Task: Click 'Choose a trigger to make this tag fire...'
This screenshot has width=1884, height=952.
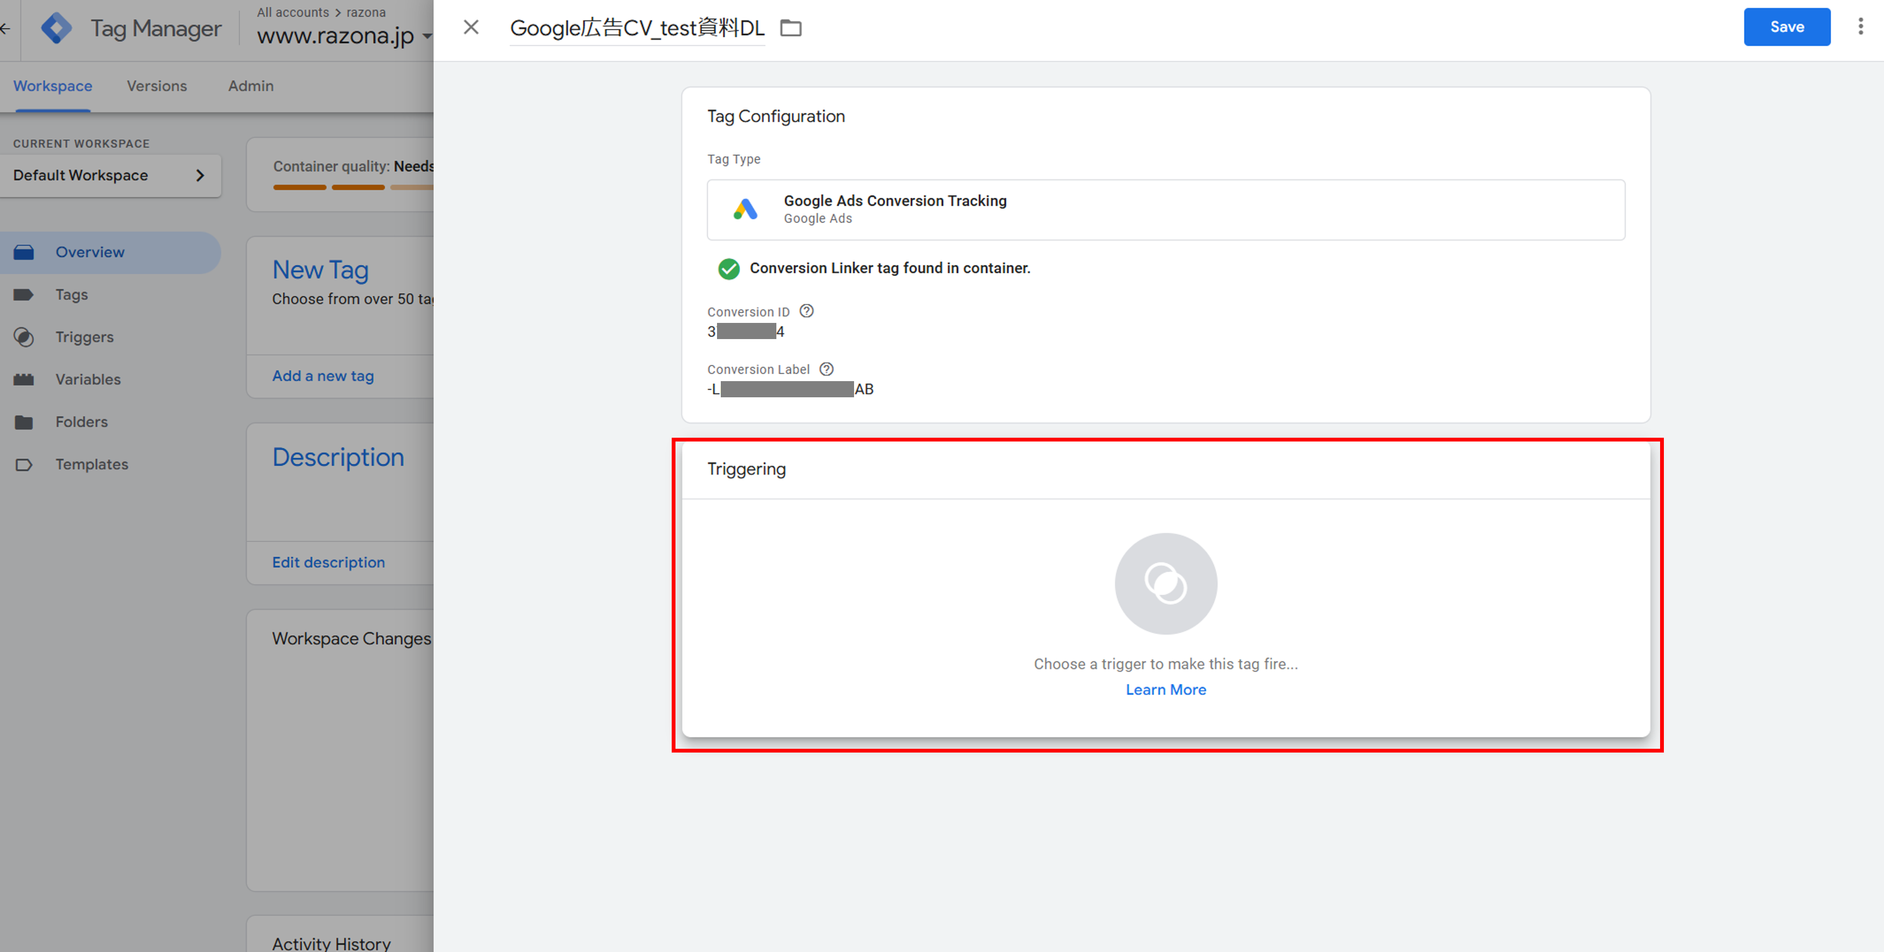Action: click(x=1166, y=664)
